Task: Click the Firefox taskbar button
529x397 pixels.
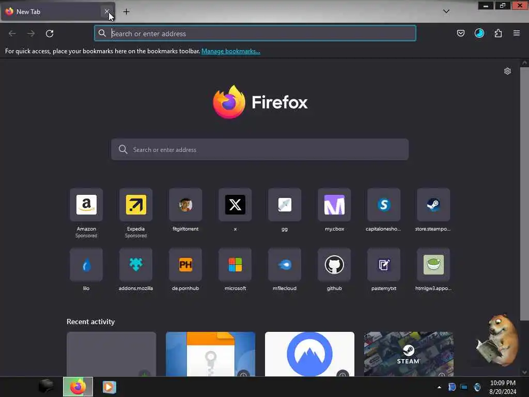Action: [x=78, y=387]
